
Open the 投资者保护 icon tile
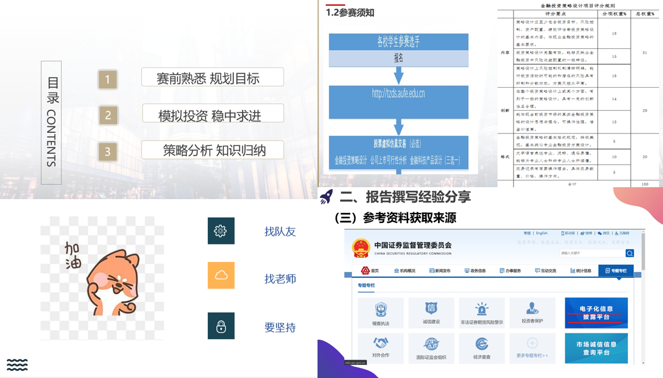(x=532, y=312)
